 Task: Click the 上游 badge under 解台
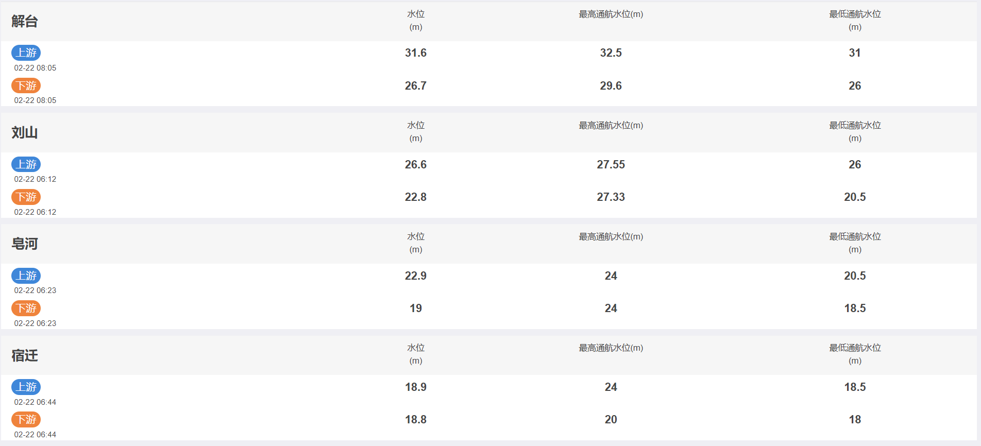coord(26,53)
